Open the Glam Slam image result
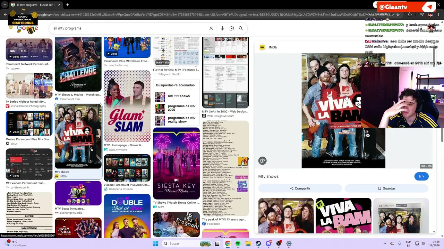The height and width of the screenshot is (249, 444). [x=127, y=106]
